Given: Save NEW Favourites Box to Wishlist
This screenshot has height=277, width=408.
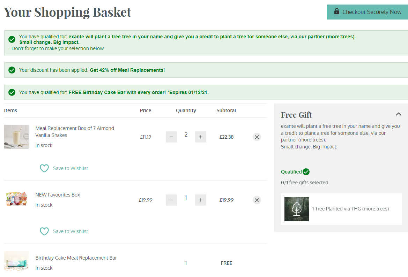Looking at the screenshot, I should point(64,231).
